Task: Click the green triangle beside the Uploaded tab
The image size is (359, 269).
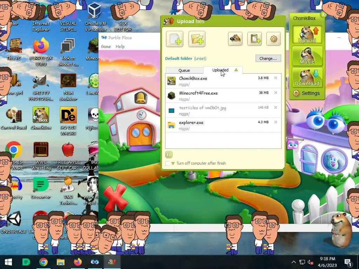Action: click(236, 70)
